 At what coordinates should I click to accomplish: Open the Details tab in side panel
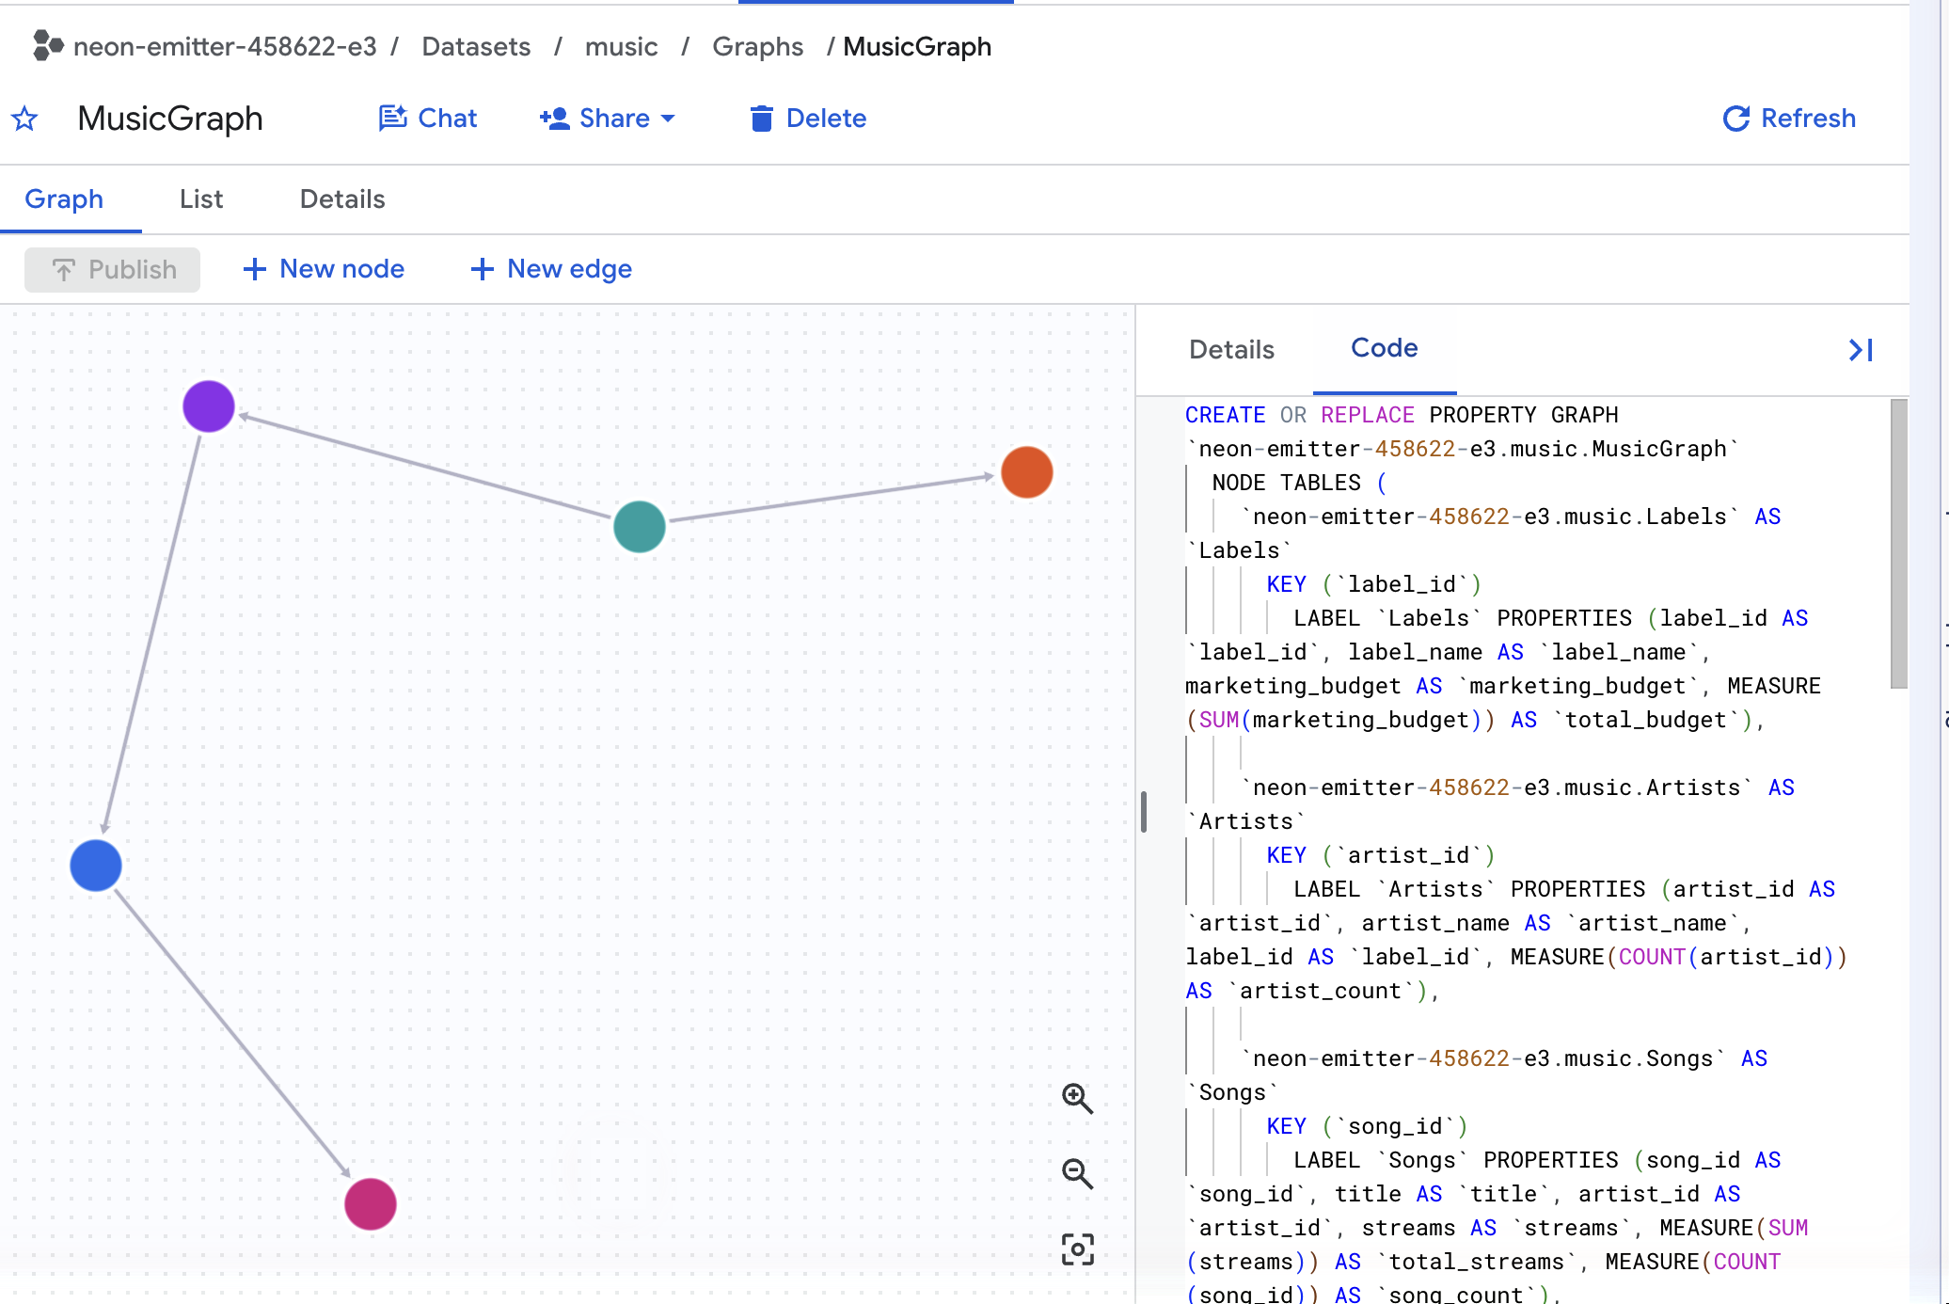1231,350
